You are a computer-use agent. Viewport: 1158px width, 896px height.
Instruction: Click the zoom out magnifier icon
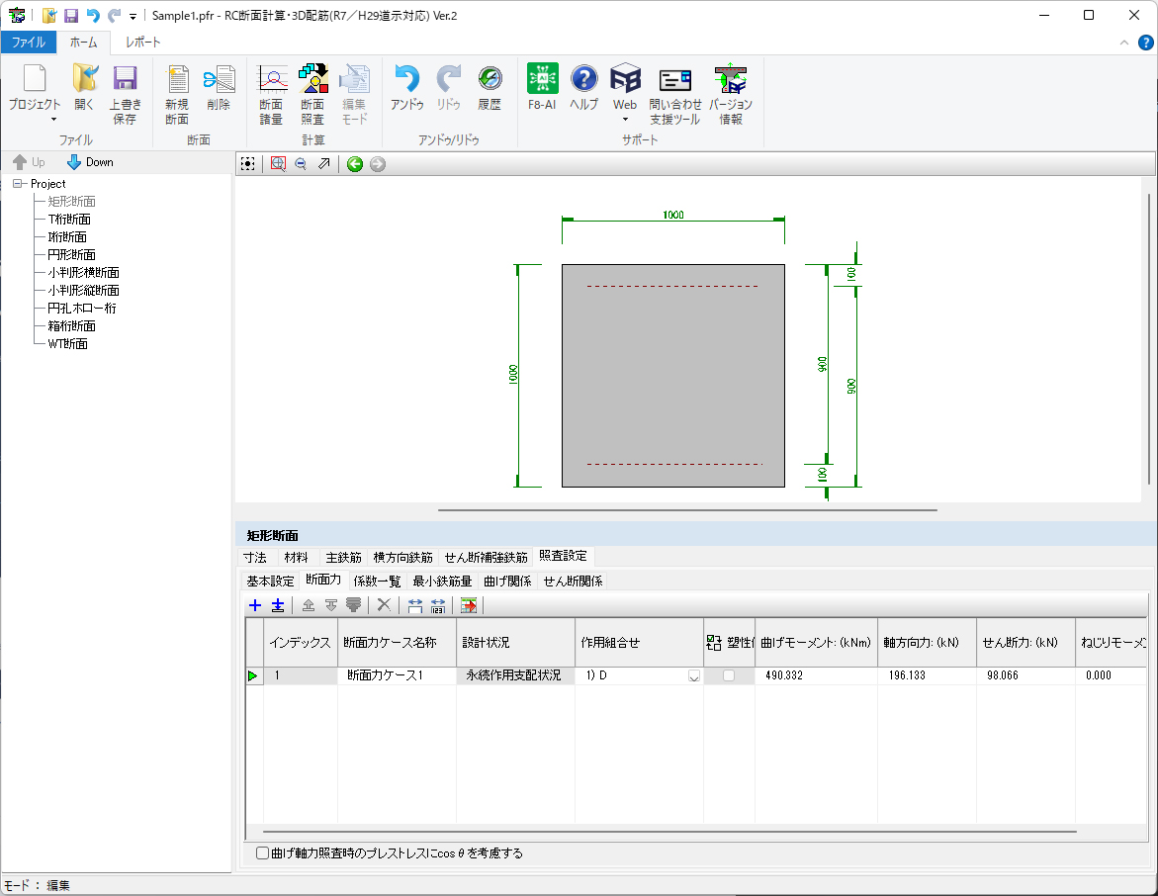(x=301, y=164)
